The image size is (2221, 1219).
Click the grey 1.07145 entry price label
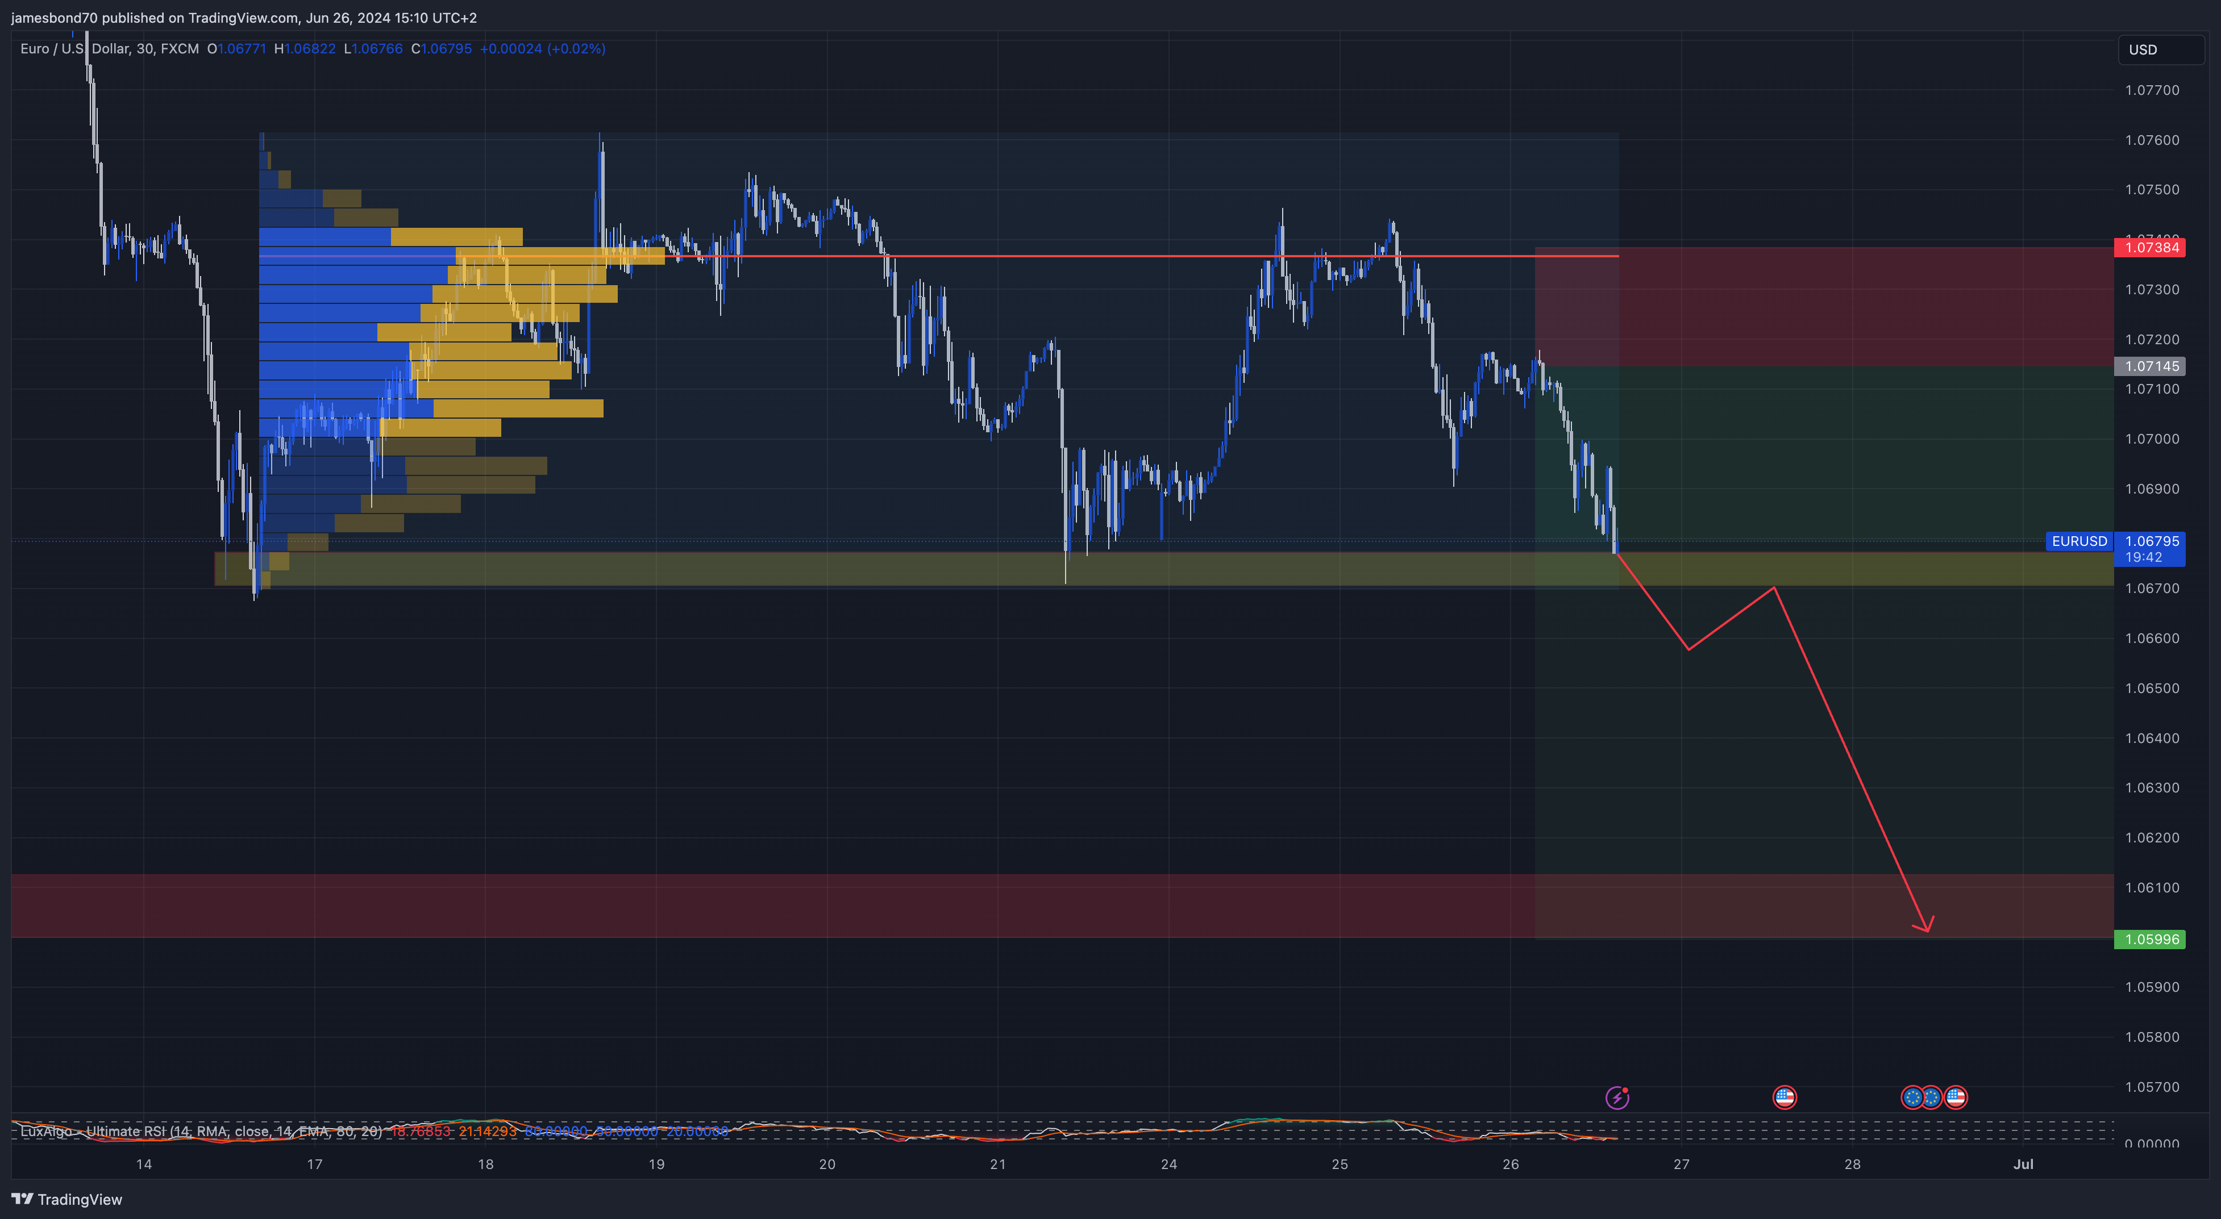[2149, 366]
